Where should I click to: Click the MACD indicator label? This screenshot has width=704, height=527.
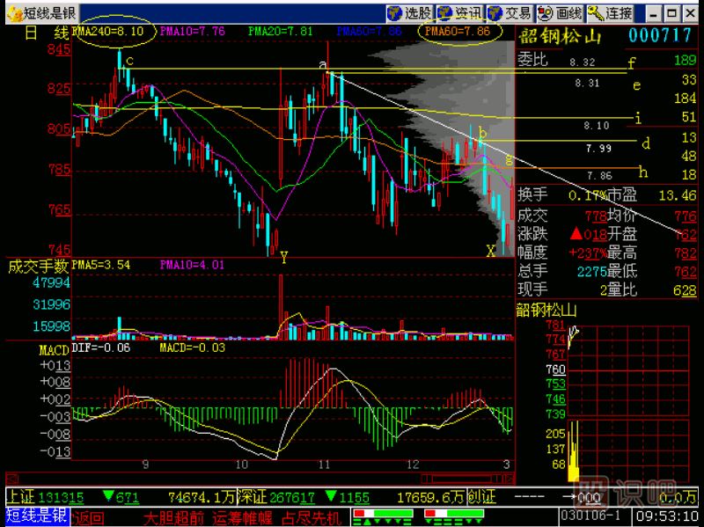53,350
